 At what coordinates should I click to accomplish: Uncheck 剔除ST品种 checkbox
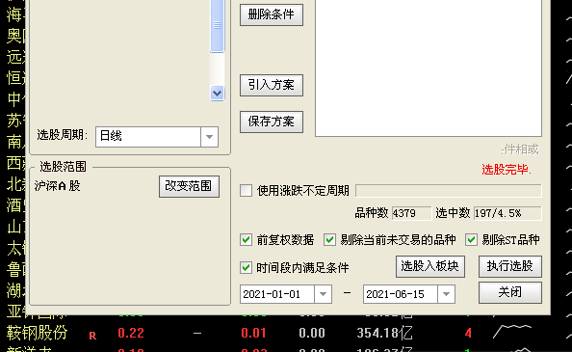coord(471,240)
